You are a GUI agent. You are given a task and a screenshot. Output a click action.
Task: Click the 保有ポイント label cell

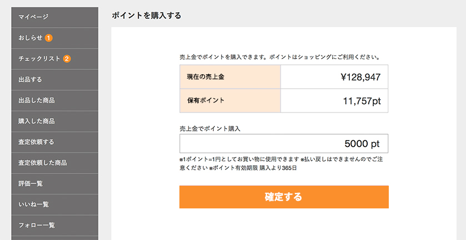[229, 101]
